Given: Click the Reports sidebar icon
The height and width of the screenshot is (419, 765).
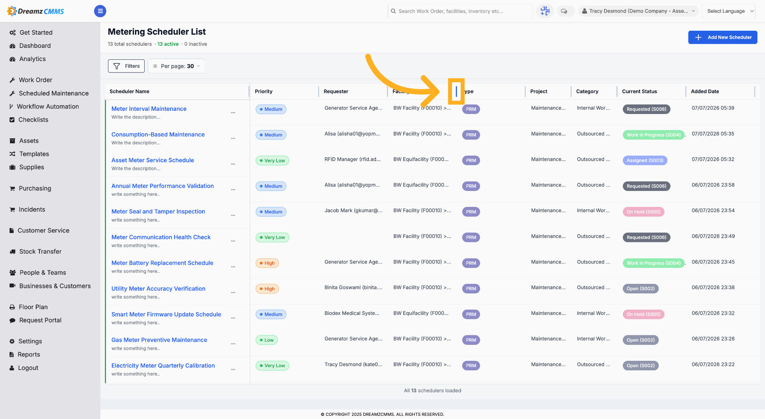Looking at the screenshot, I should pos(12,354).
